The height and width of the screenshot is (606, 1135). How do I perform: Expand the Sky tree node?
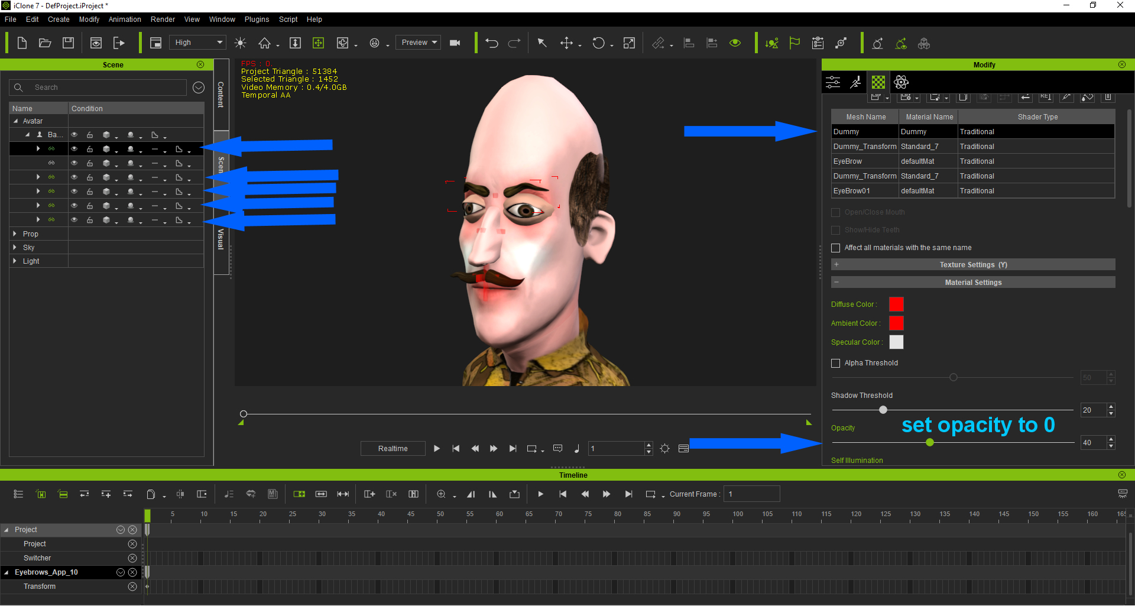(x=15, y=248)
